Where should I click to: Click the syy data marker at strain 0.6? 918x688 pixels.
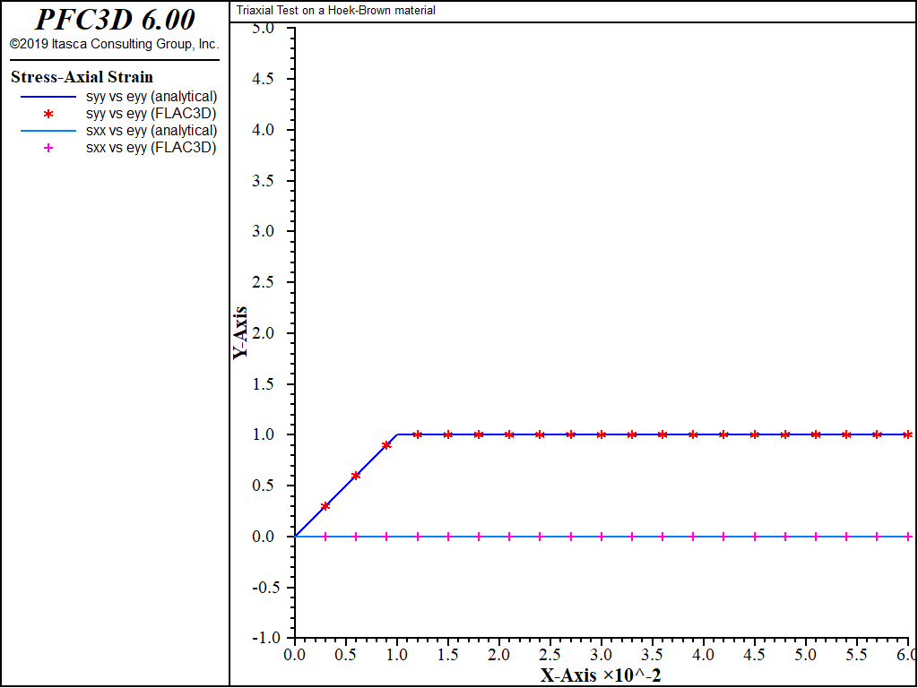click(x=356, y=476)
